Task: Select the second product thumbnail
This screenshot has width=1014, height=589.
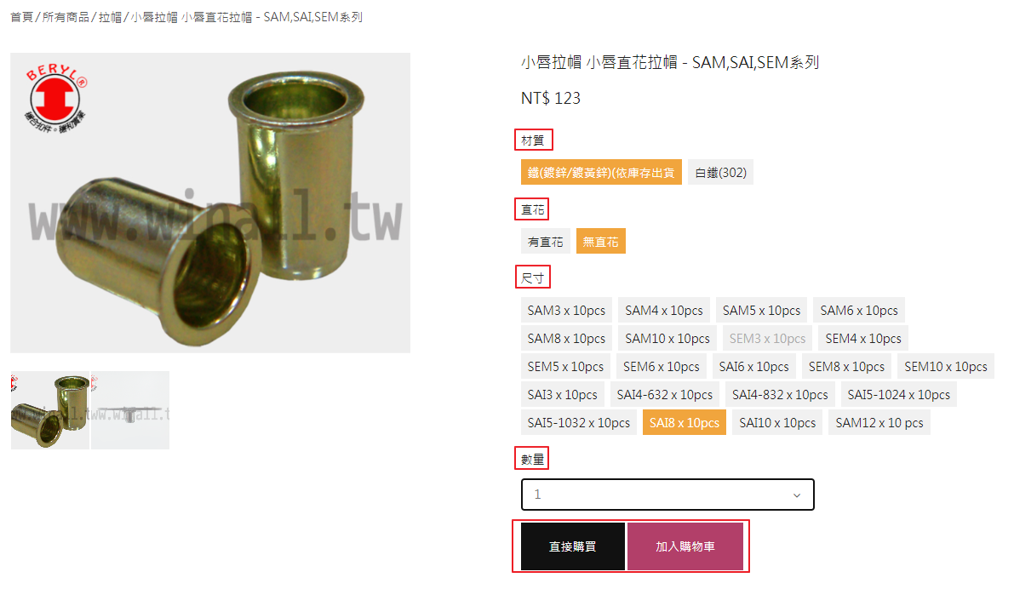Action: 130,410
